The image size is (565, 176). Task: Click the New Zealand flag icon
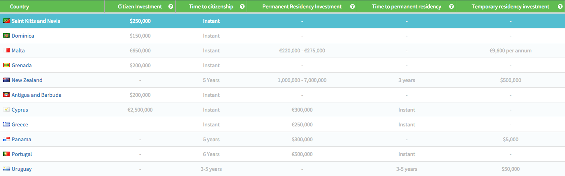pyautogui.click(x=6, y=80)
